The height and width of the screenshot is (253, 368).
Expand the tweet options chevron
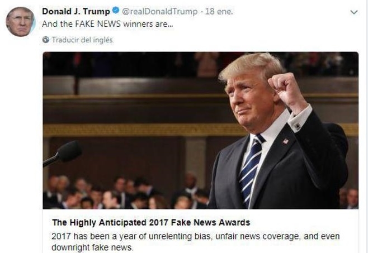point(353,12)
